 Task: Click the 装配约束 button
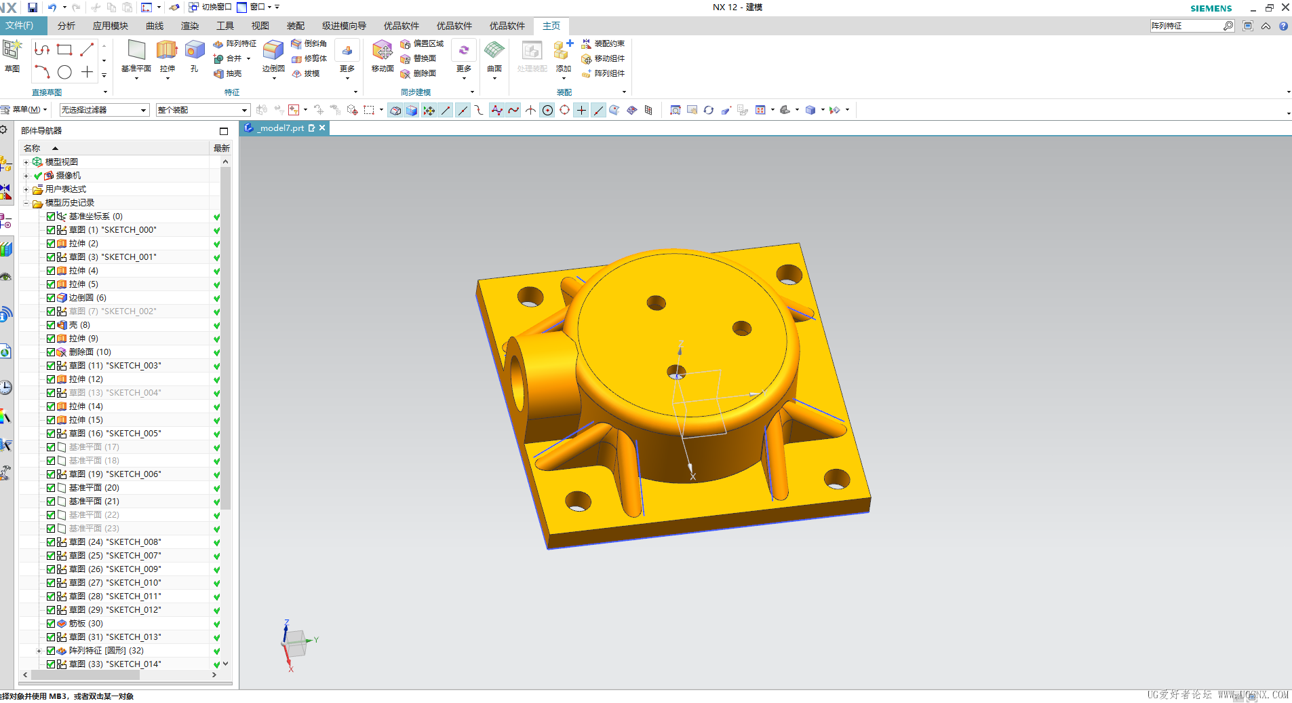[x=603, y=43]
